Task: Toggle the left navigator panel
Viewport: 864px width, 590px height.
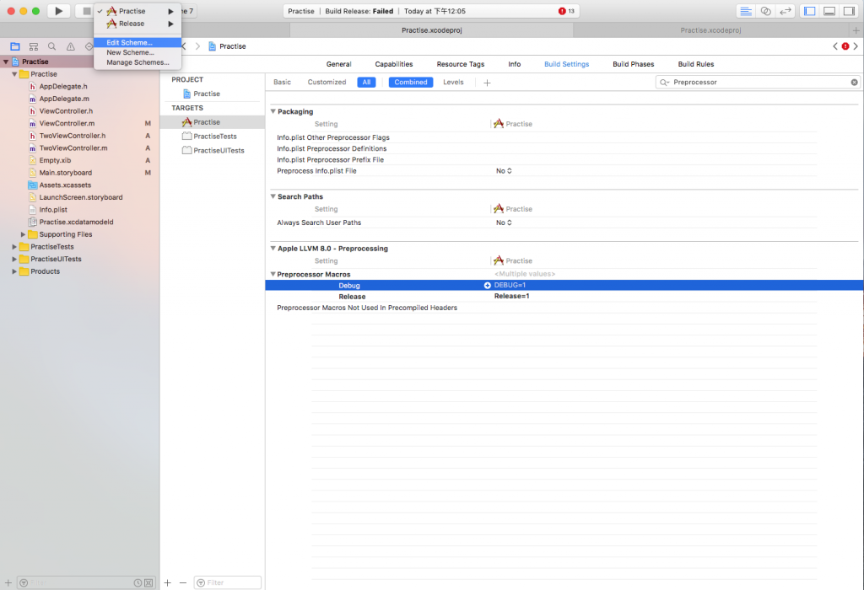Action: tap(809, 11)
